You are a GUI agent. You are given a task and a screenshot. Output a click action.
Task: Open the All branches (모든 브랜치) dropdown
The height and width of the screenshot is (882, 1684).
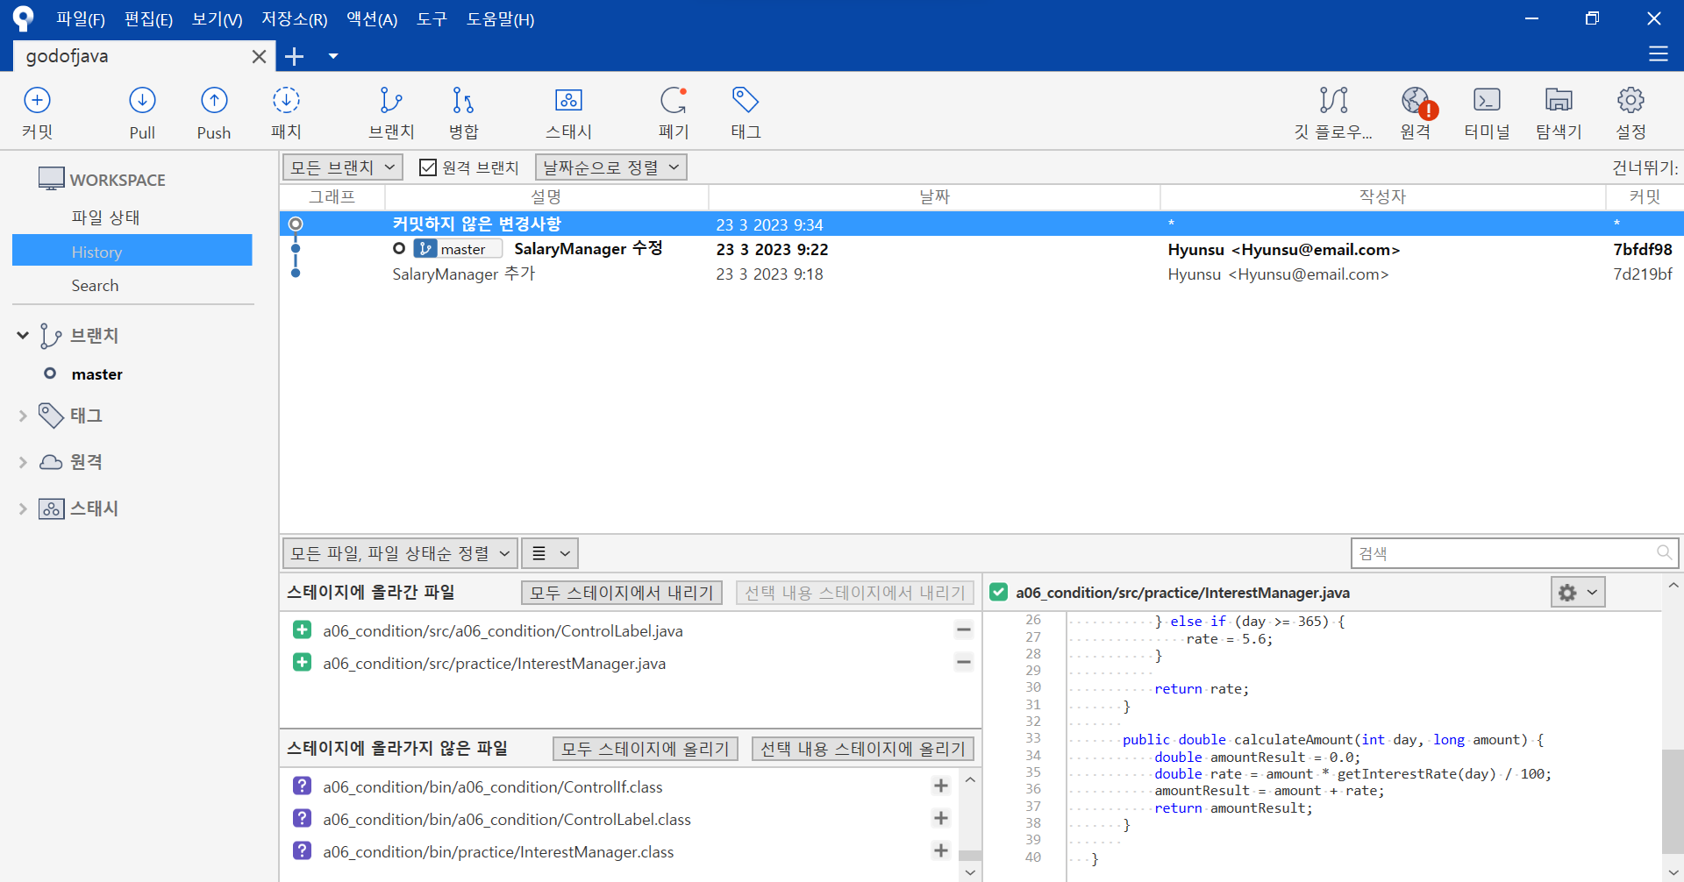[343, 167]
